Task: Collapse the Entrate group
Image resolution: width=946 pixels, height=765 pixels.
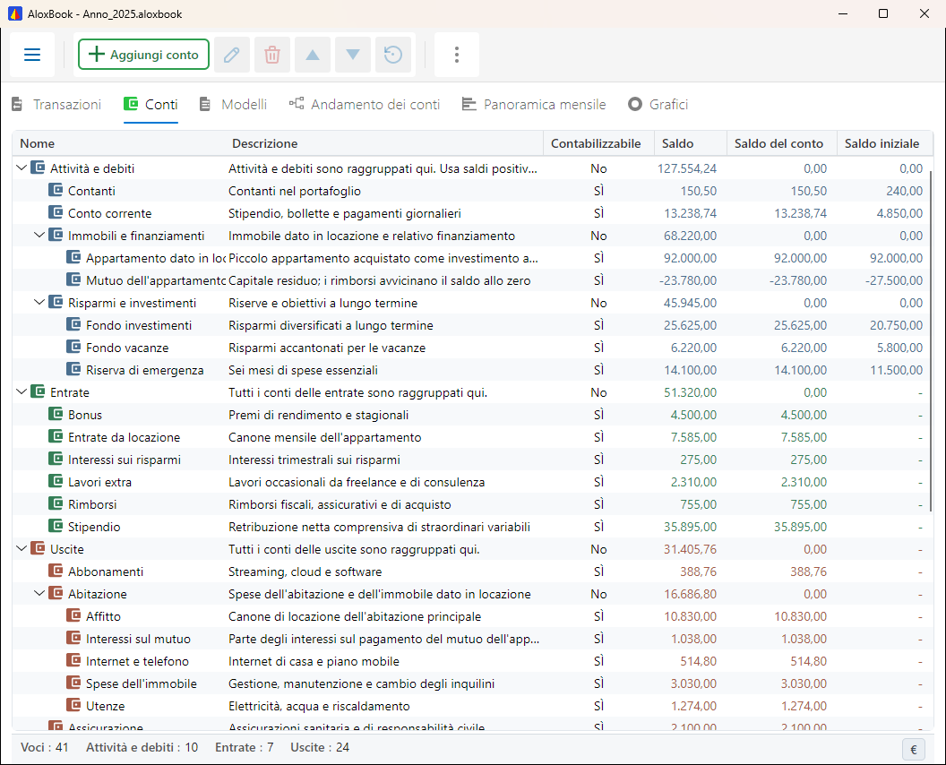Action: point(21,392)
